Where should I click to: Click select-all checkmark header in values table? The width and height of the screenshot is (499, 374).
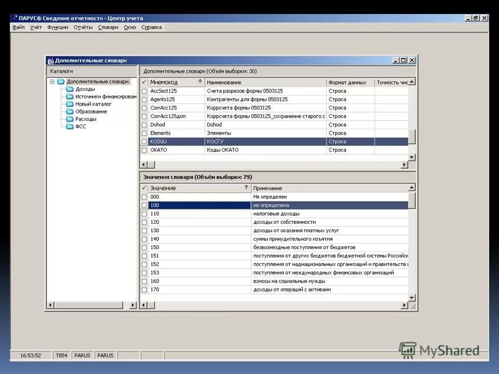pos(144,188)
